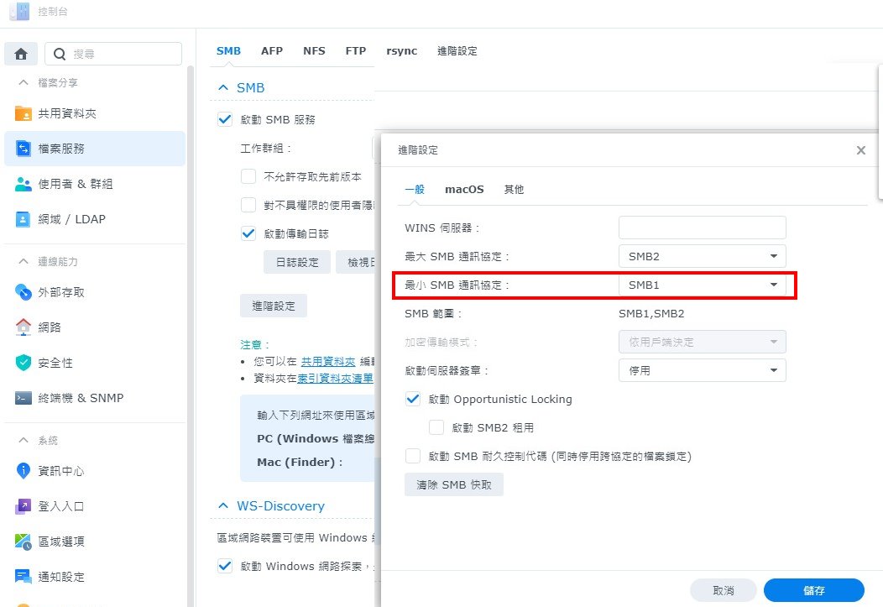Open 最大 SMB 通訊協定 dropdown
Viewport: 883px width, 607px height.
pyautogui.click(x=702, y=256)
